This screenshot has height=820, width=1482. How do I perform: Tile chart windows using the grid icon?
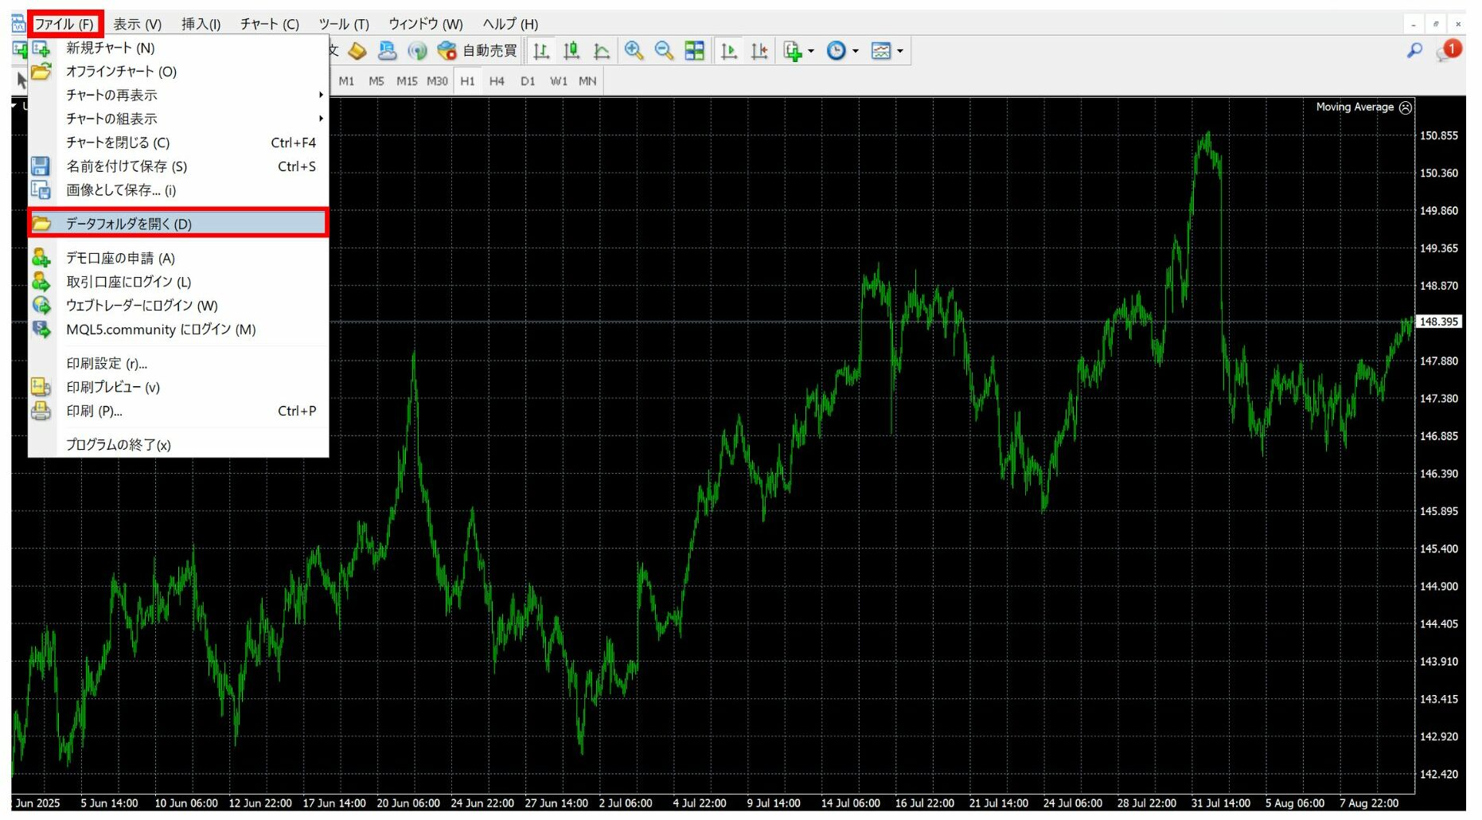(x=695, y=51)
